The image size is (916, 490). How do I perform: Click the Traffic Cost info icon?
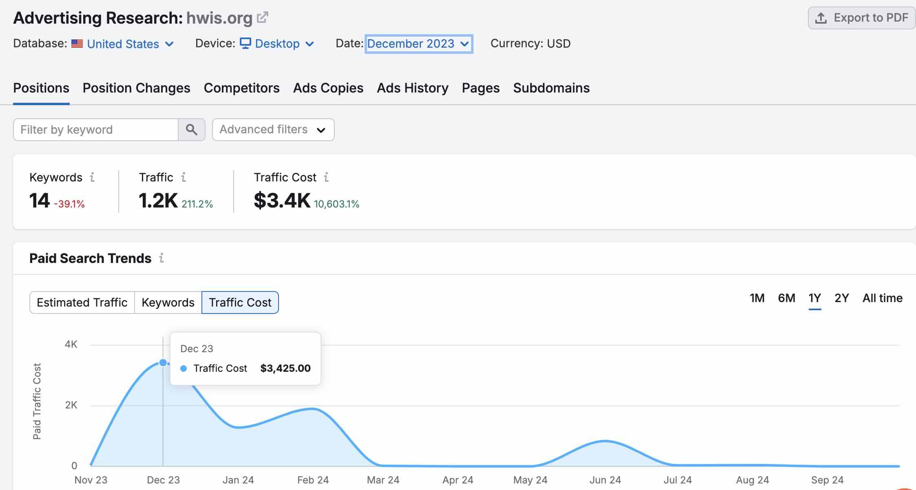326,177
